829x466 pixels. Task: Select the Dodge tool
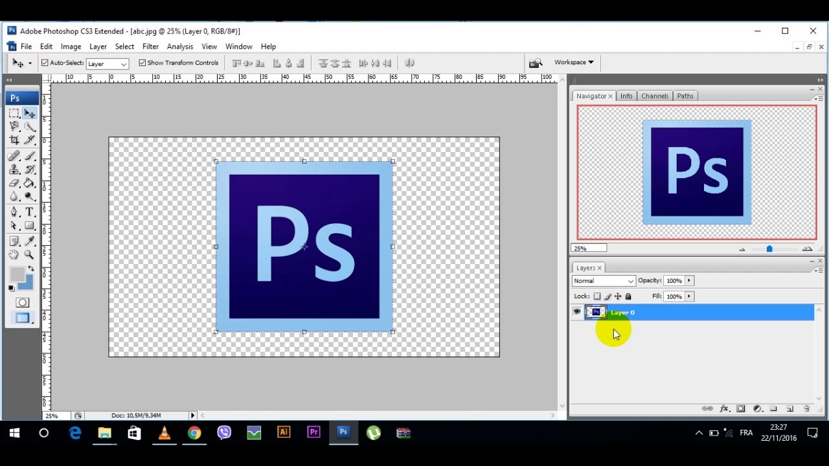click(x=30, y=197)
